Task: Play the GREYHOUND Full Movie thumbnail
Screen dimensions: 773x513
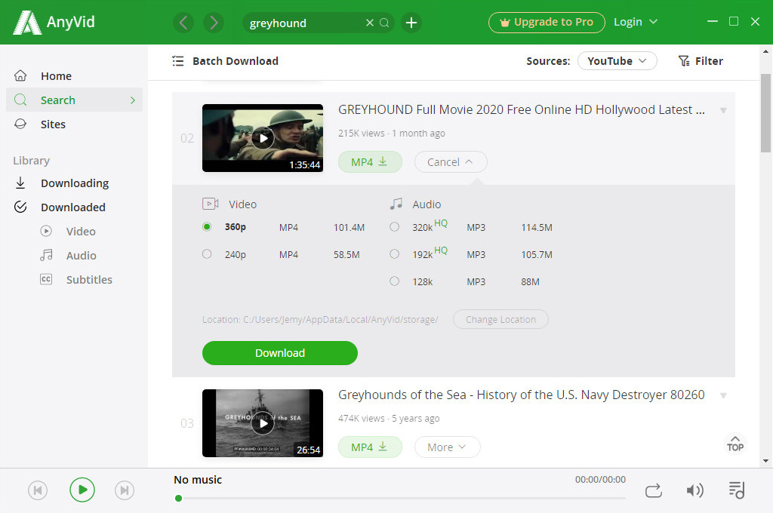Action: click(263, 138)
